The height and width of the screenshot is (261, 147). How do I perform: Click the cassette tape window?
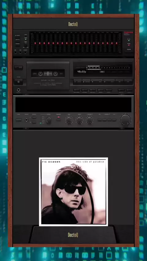click(x=48, y=73)
